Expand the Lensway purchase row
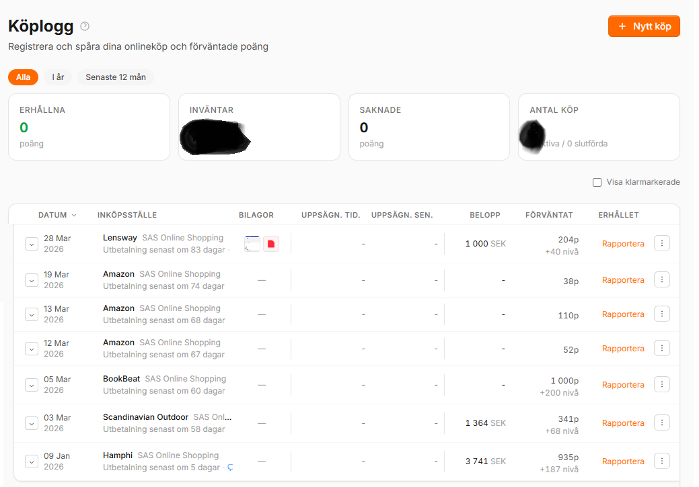The width and height of the screenshot is (699, 487). pos(32,244)
